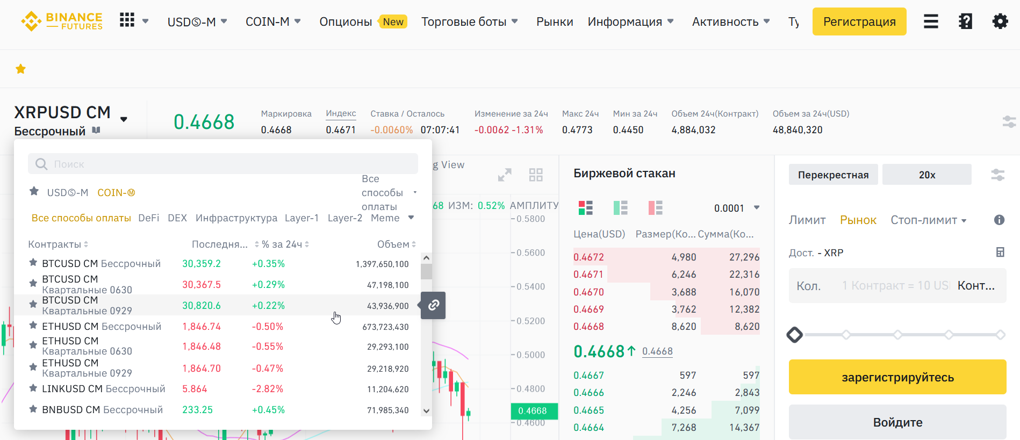
Task: Open settings gear icon in header
Action: pos(1000,21)
